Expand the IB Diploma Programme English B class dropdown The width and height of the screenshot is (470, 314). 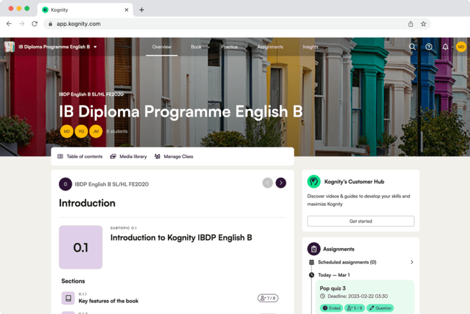pos(58,47)
